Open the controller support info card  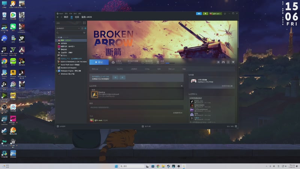point(212,82)
